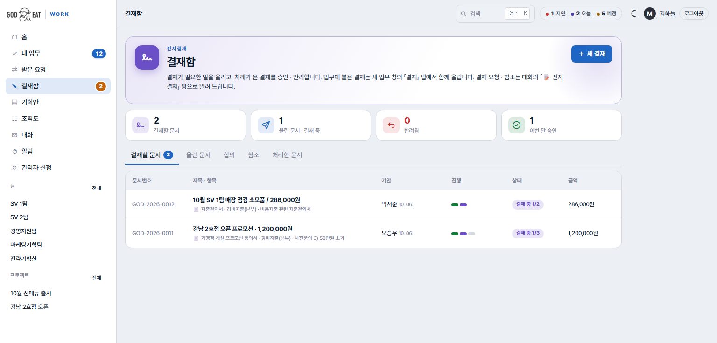Open document 10월 SV 1팀 매장 점검 소모품
The image size is (717, 343).
(x=246, y=200)
